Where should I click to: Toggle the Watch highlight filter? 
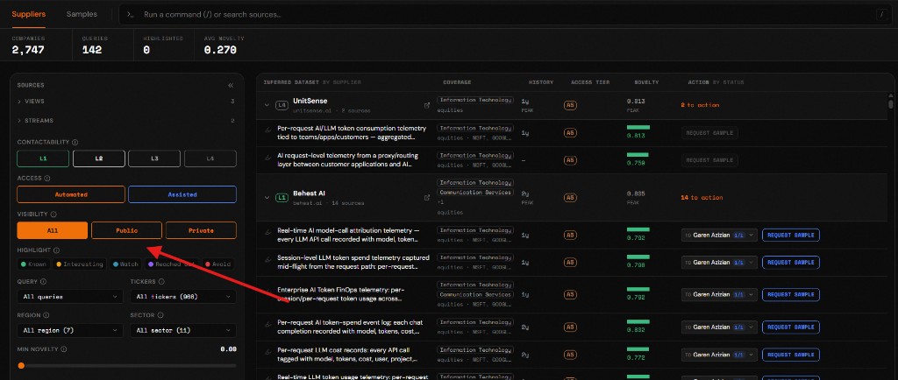click(125, 264)
